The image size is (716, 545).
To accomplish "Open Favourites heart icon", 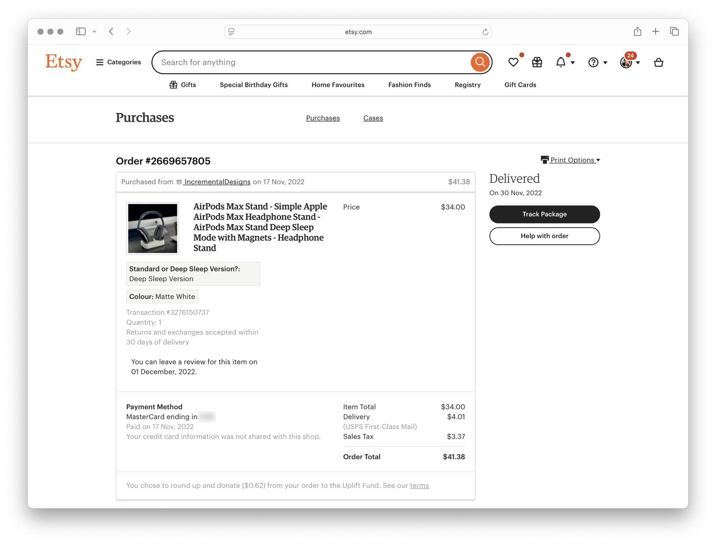I will point(513,62).
